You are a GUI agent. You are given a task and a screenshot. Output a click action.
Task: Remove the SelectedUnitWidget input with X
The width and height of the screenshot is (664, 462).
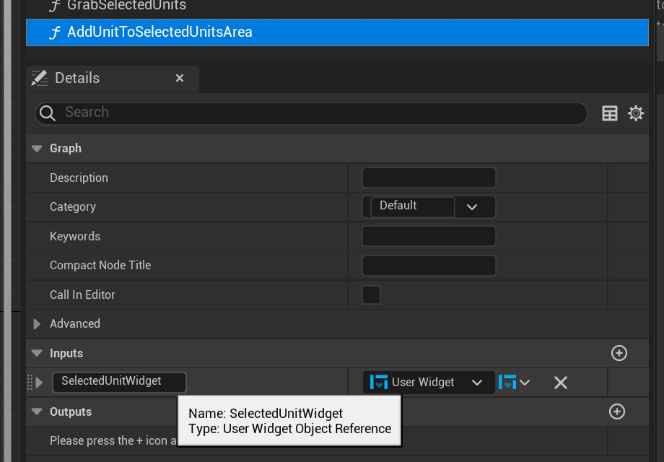click(560, 383)
